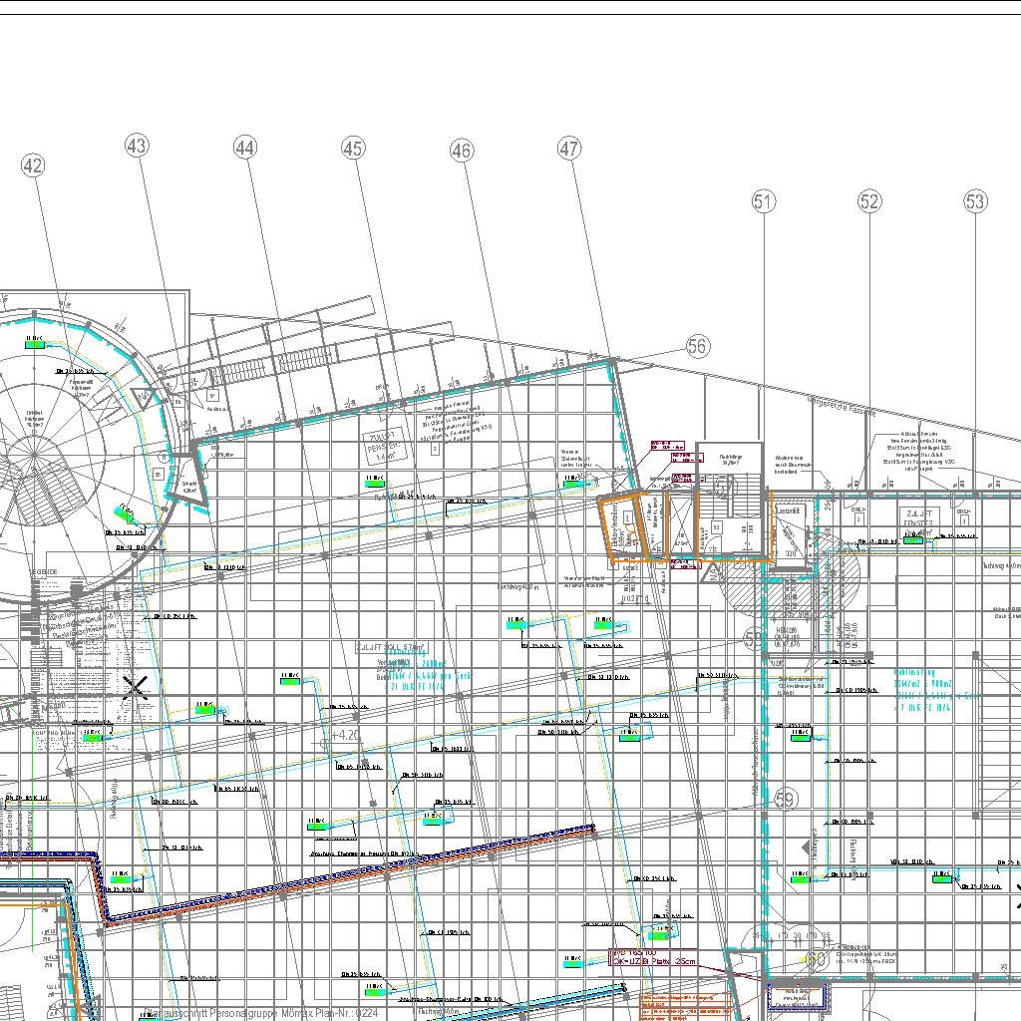This screenshot has width=1021, height=1021.
Task: Click the Lastenlift room label
Action: click(x=789, y=510)
